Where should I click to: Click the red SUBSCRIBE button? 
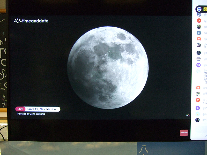click(x=184, y=133)
